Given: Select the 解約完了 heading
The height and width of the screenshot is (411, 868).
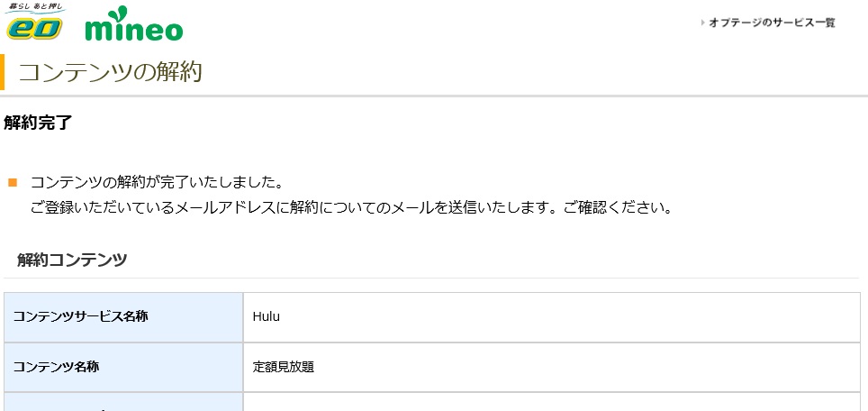Looking at the screenshot, I should 38,123.
